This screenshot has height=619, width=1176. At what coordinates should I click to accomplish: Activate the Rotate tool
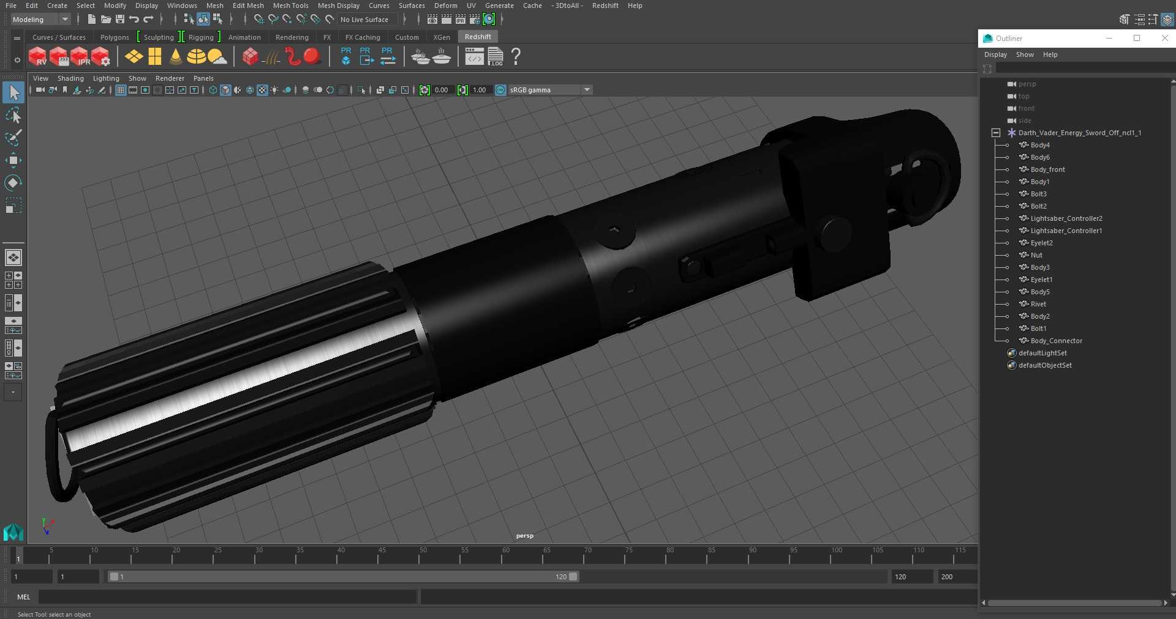13,182
